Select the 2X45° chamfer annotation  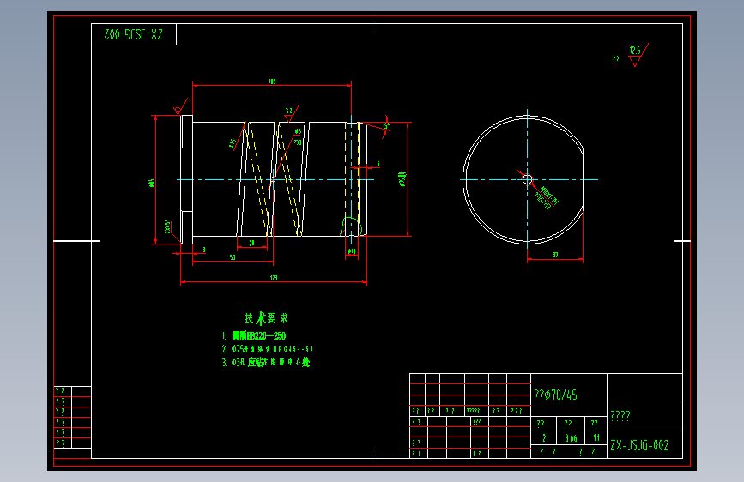click(x=167, y=226)
